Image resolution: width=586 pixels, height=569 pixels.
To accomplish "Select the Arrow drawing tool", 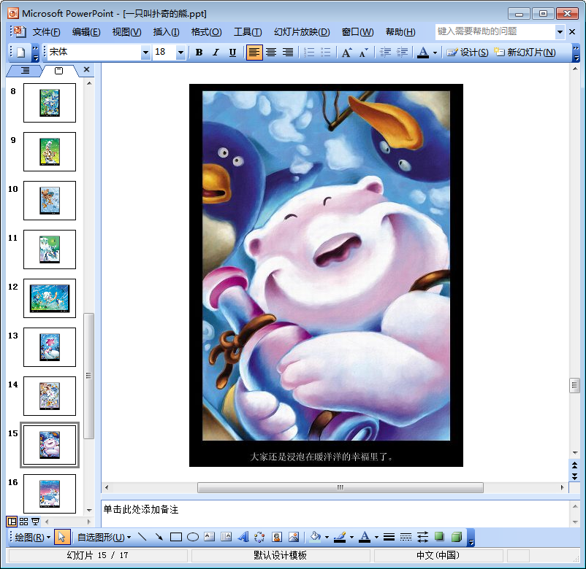I will coord(159,538).
